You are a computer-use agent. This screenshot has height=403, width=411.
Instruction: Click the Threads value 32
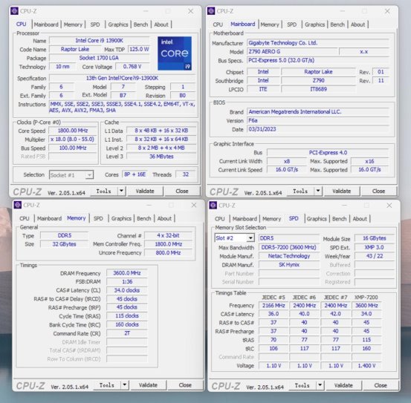coord(186,174)
